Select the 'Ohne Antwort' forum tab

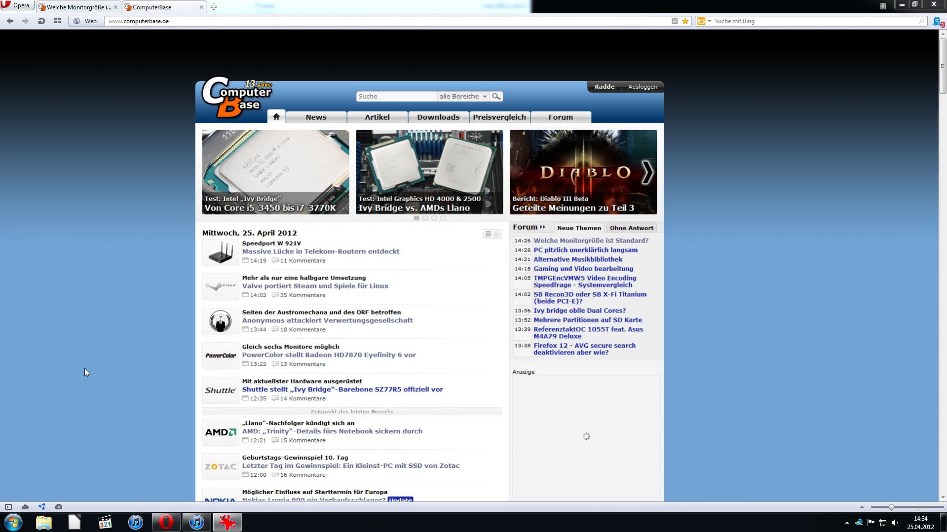click(x=631, y=228)
